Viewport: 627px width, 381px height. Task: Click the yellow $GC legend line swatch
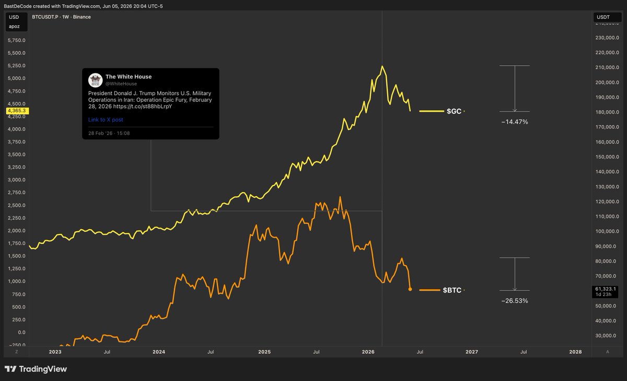click(431, 111)
